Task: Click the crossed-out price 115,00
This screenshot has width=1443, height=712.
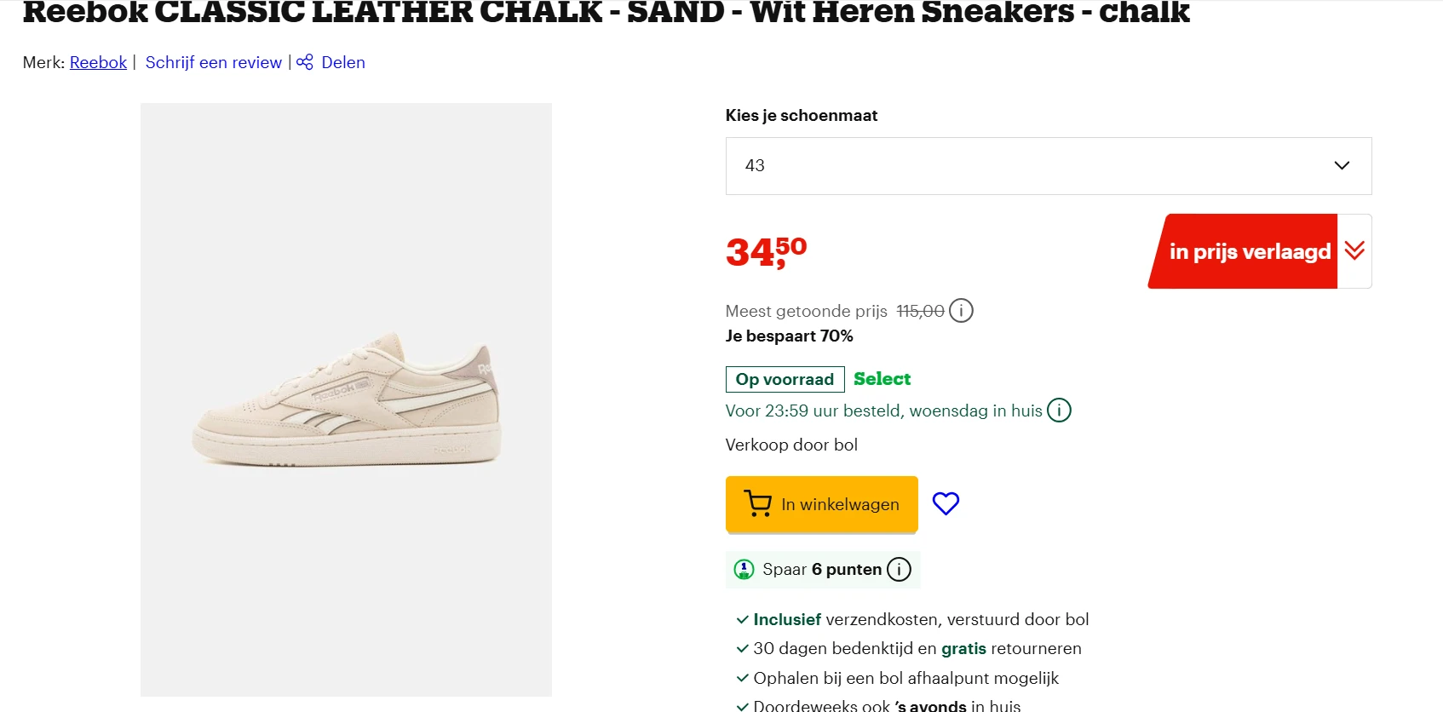Action: 918,311
